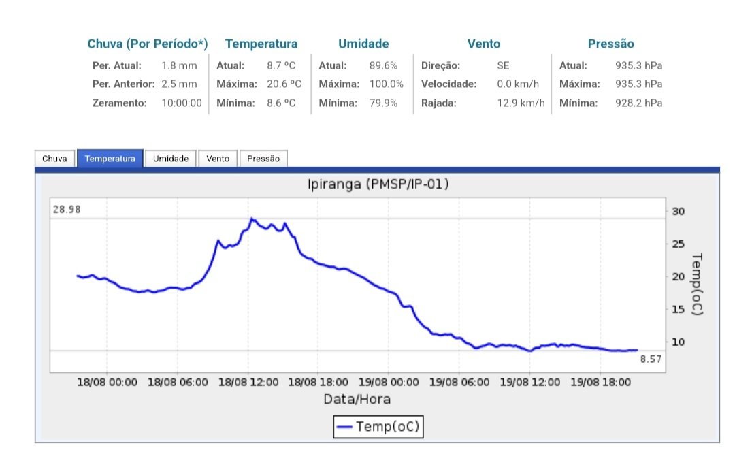The width and height of the screenshot is (735, 469).
Task: Open the Umidade tab
Action: [171, 159]
